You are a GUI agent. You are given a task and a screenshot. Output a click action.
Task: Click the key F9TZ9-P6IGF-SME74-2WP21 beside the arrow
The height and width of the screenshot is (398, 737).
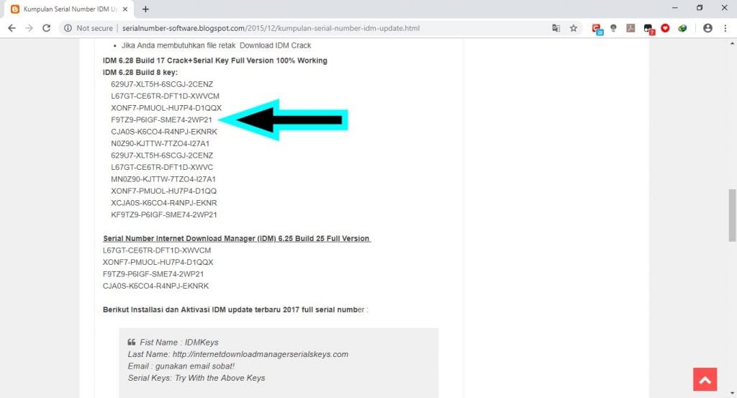161,119
